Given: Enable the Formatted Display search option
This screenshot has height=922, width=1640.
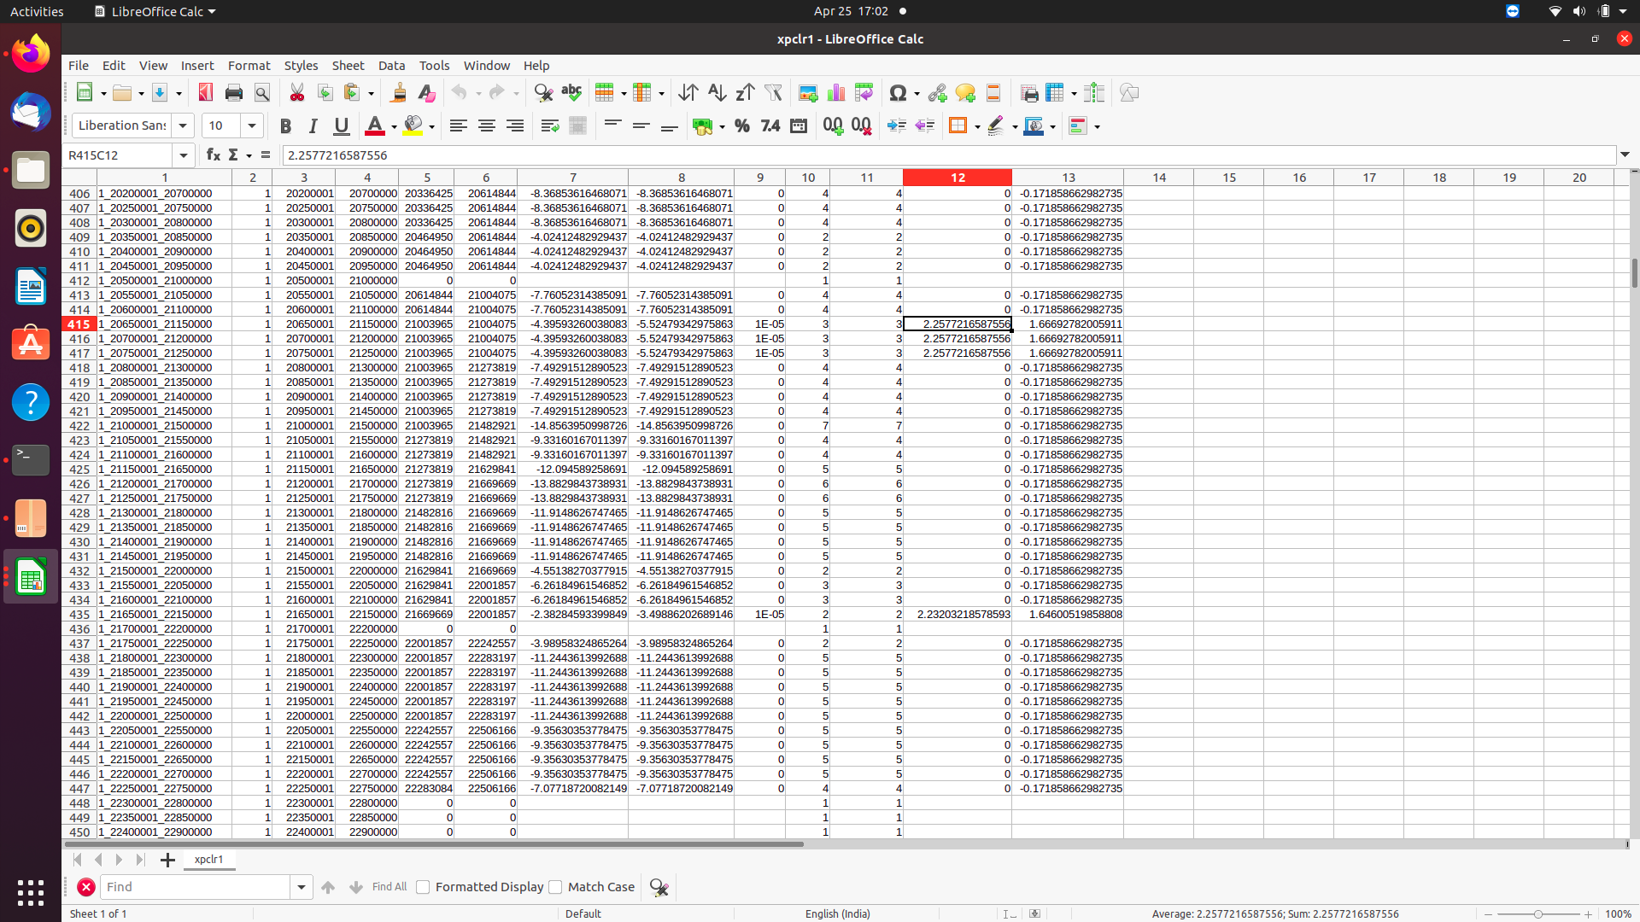Looking at the screenshot, I should click(x=423, y=887).
